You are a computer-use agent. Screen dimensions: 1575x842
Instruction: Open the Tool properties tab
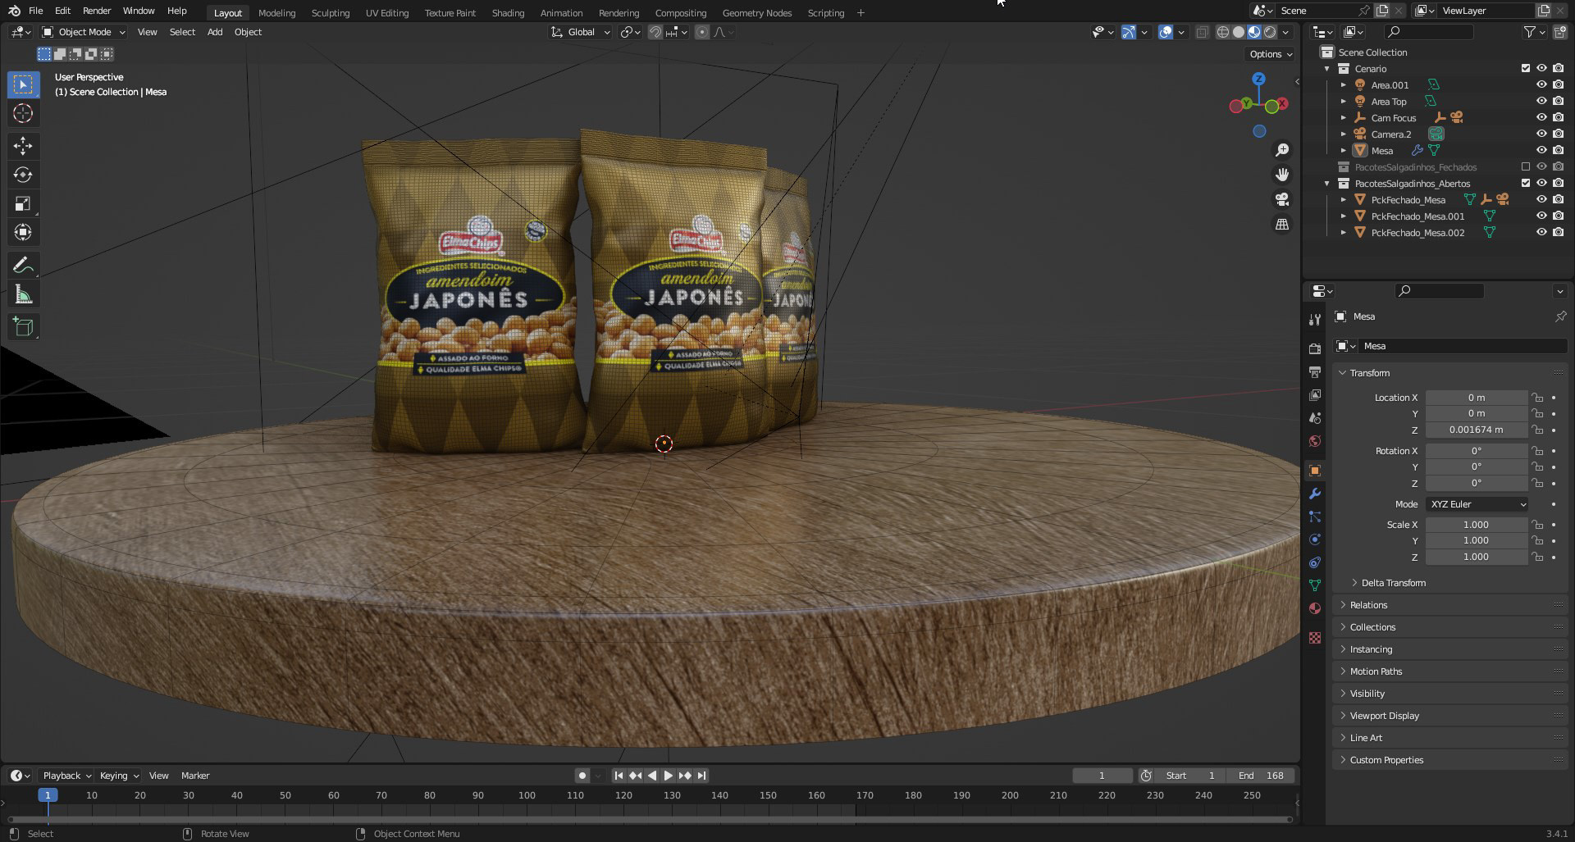[x=1315, y=319]
